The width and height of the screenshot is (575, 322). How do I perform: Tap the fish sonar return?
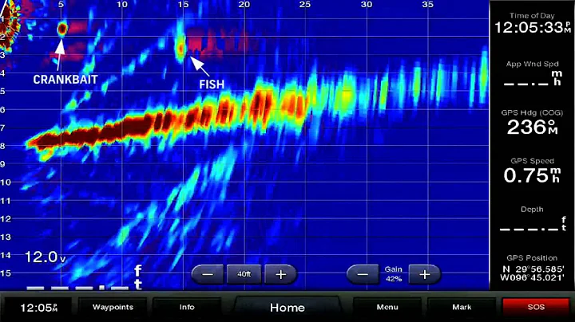tap(180, 49)
